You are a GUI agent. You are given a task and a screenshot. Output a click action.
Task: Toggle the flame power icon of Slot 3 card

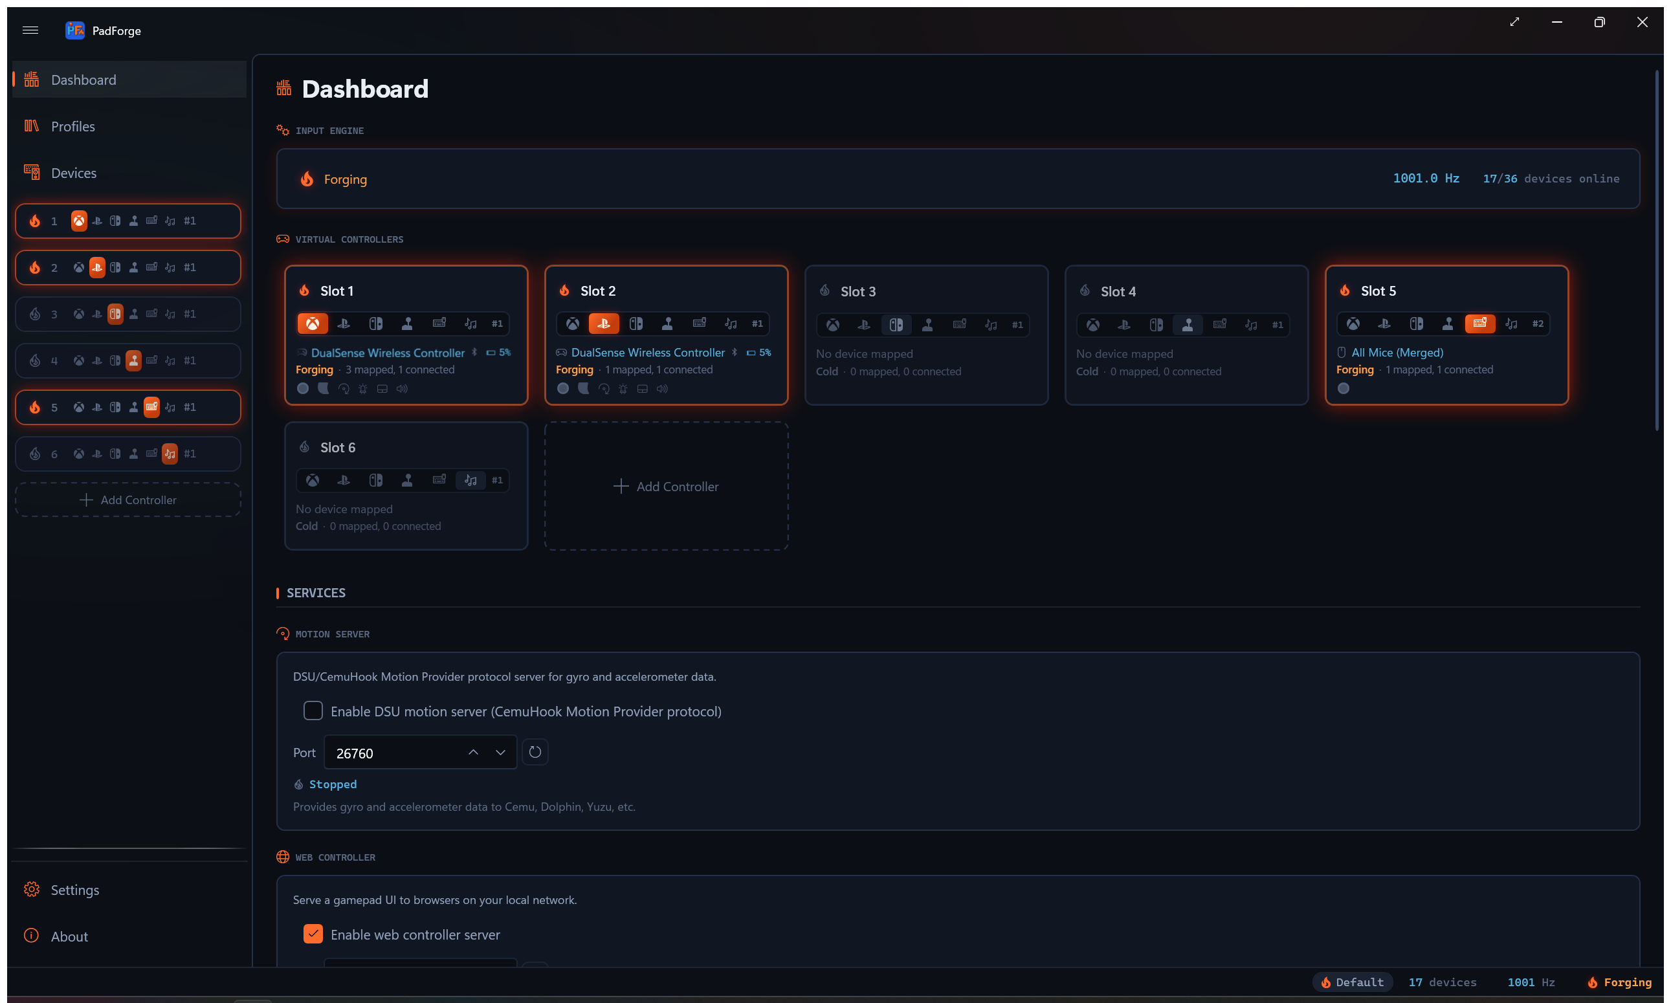click(x=824, y=291)
